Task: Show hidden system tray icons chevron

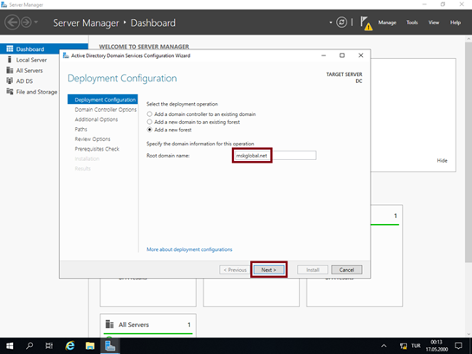Action: pos(384,346)
